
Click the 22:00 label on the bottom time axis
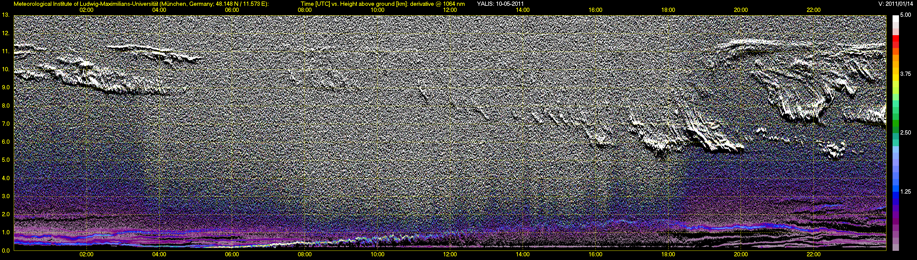pos(814,255)
